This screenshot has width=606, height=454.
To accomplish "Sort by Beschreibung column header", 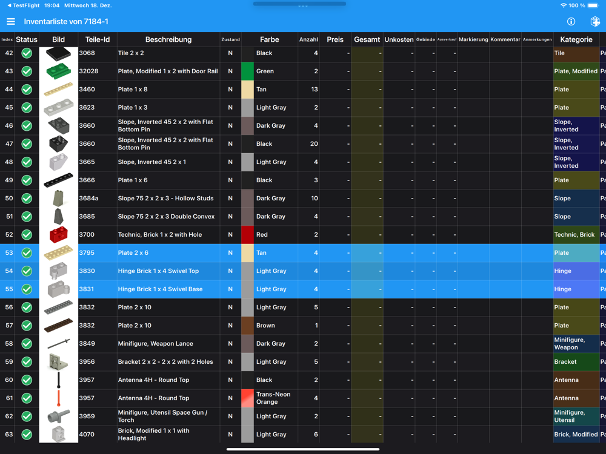I will 168,39.
